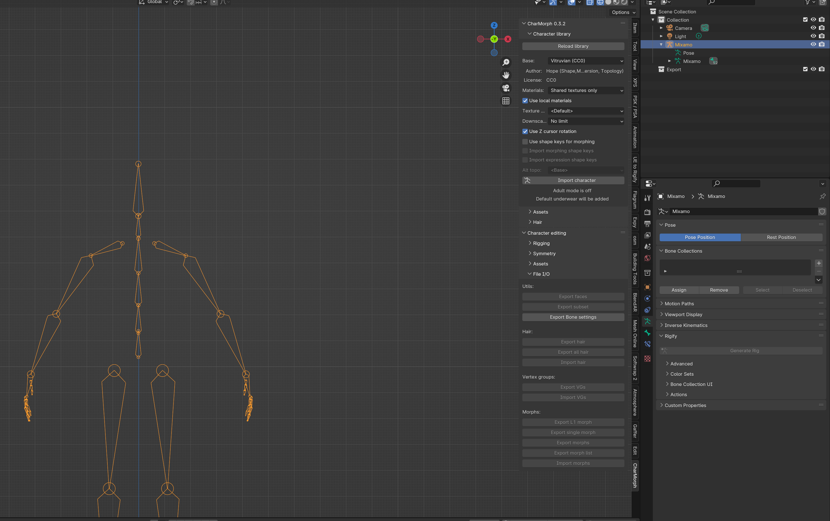Click the properties editor search field
830x521 pixels.
736,183
